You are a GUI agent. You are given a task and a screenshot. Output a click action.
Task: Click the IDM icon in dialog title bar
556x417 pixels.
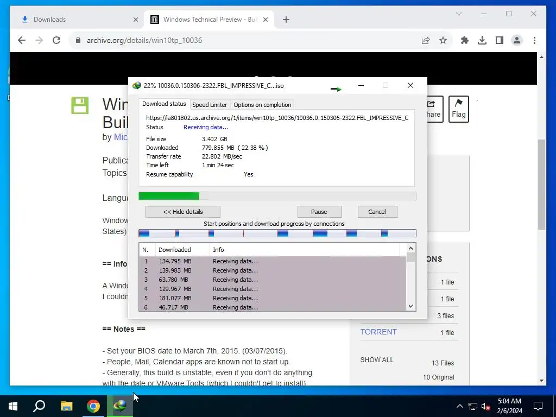(x=136, y=85)
